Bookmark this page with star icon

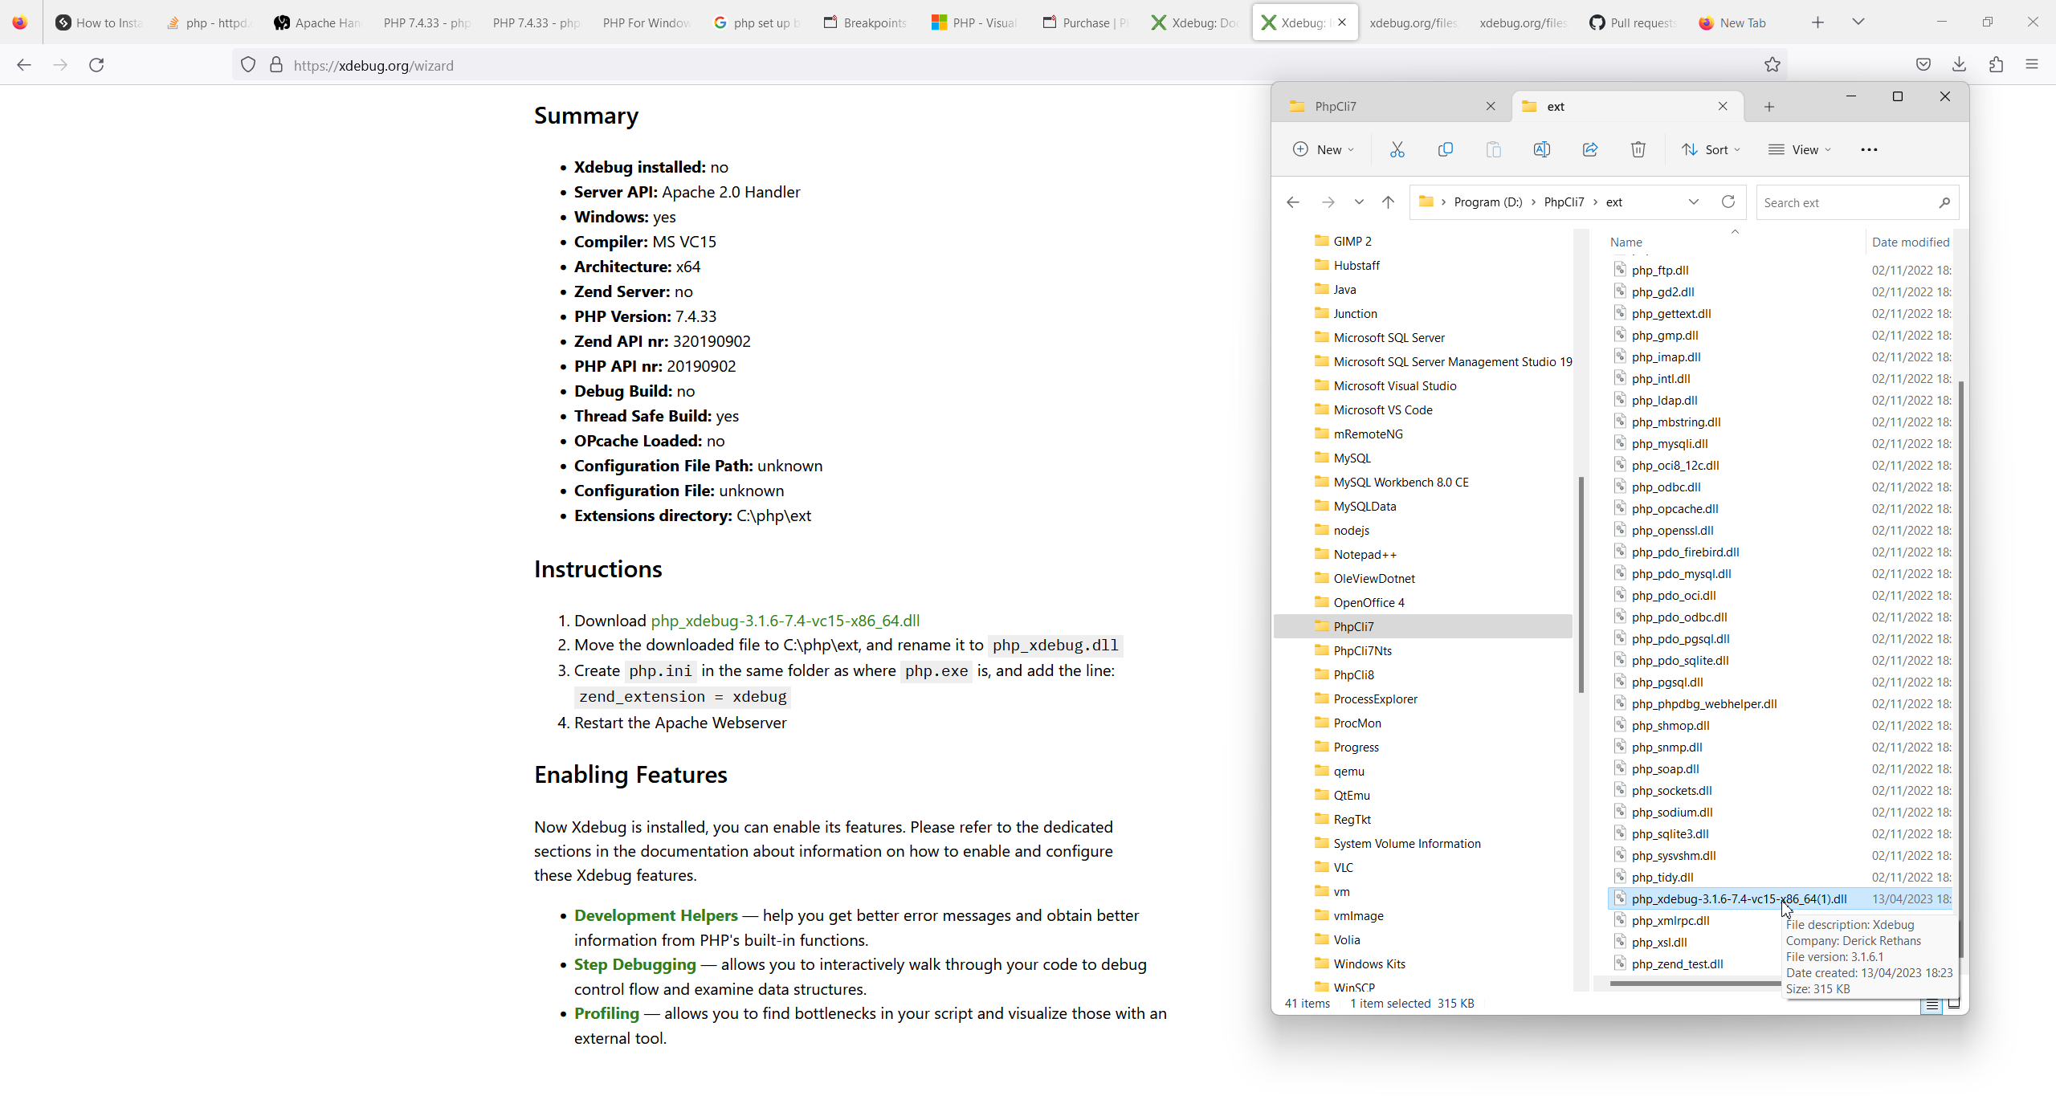point(1772,65)
